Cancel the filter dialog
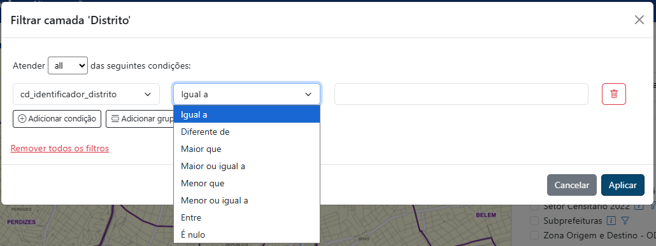 click(571, 185)
